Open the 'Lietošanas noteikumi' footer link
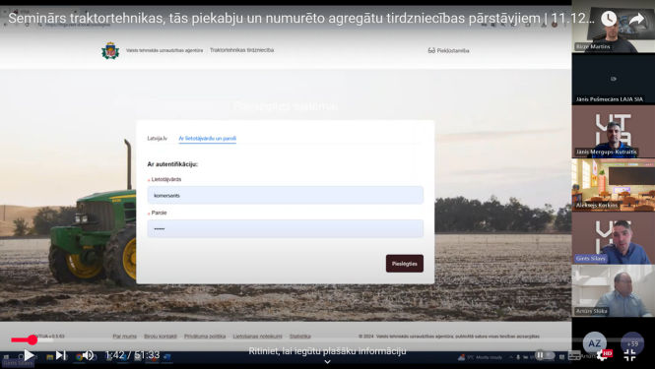Screen dimensions: 655x369 coord(257,336)
